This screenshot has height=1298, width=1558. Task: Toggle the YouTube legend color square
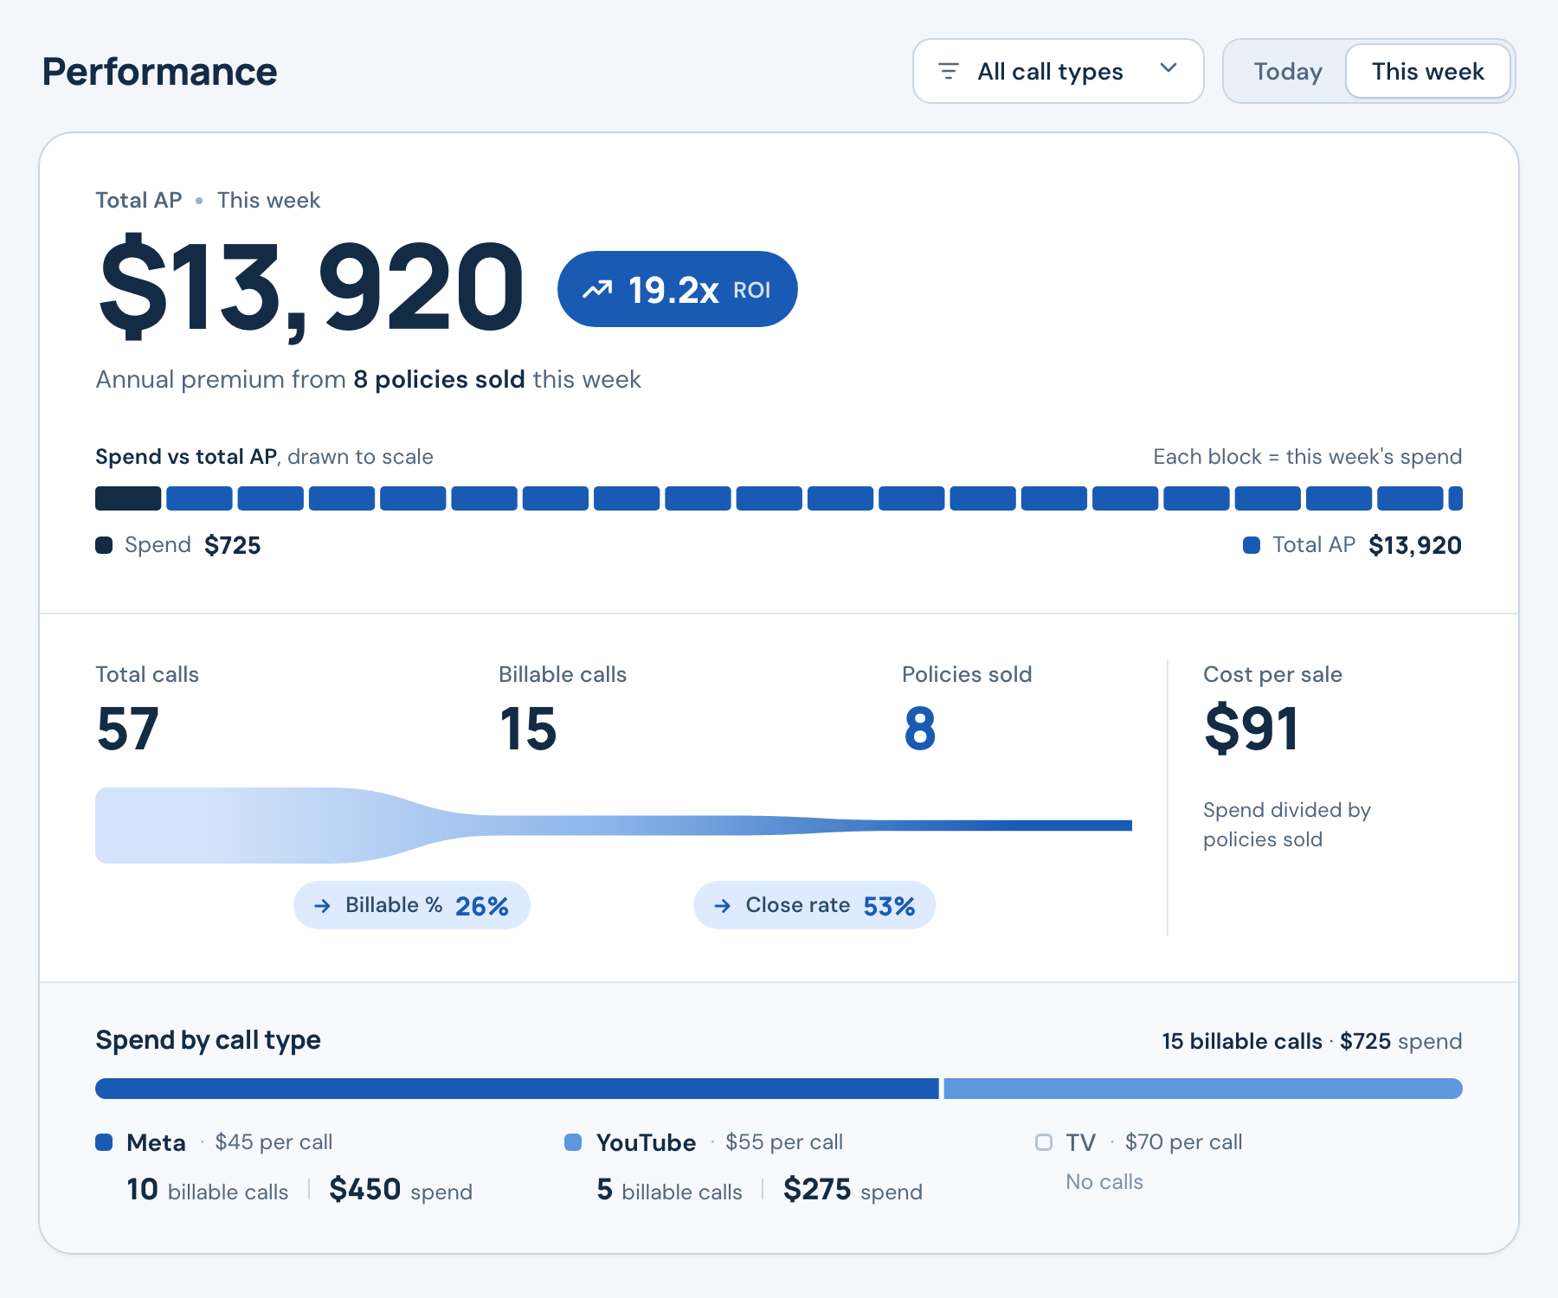click(573, 1142)
